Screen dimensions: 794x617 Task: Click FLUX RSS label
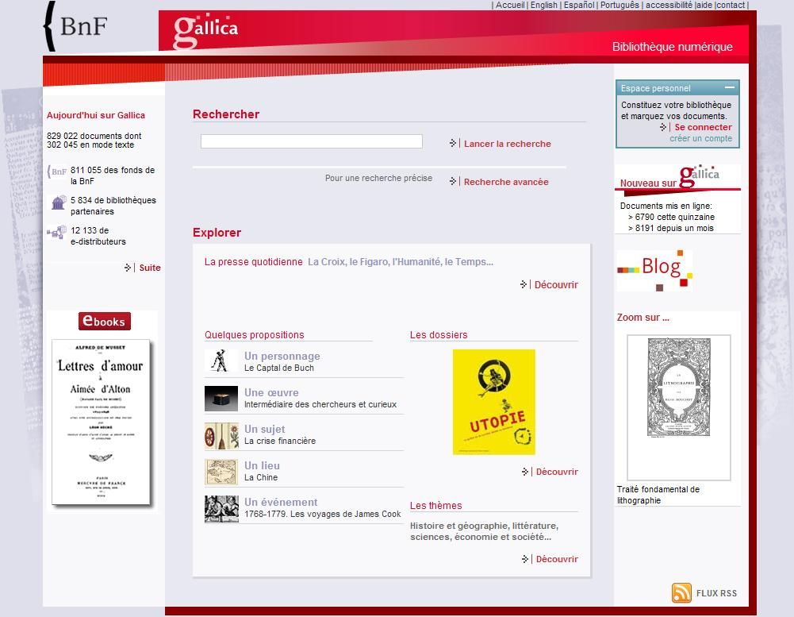[x=716, y=593]
